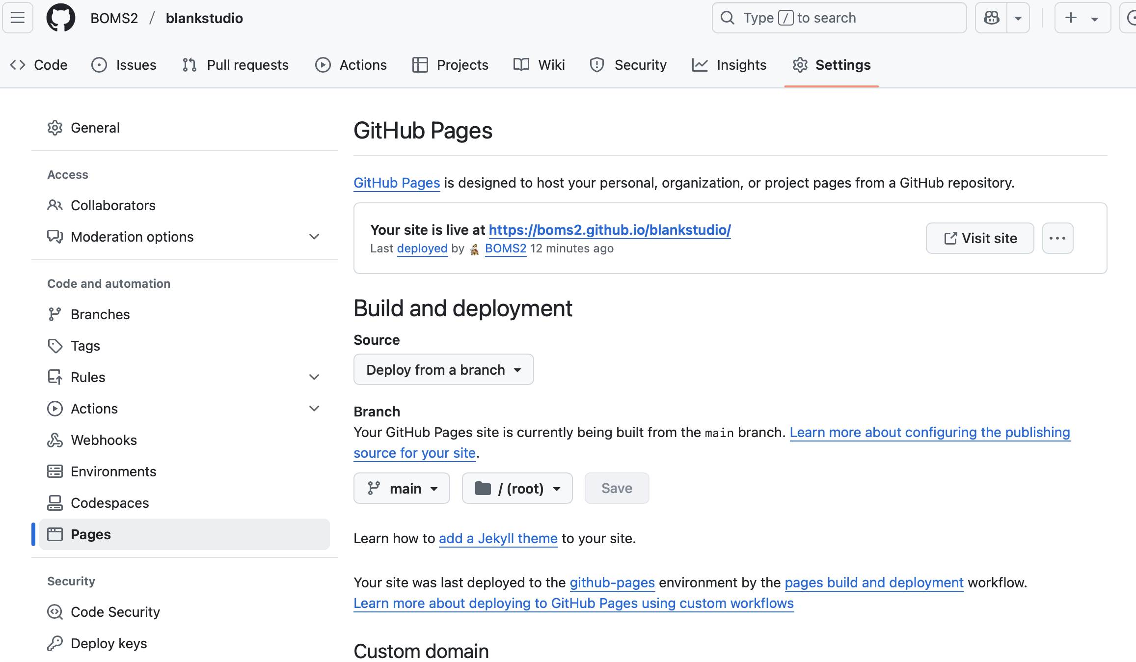Open the live site URL boms2.github.io/blankstudio

point(610,230)
